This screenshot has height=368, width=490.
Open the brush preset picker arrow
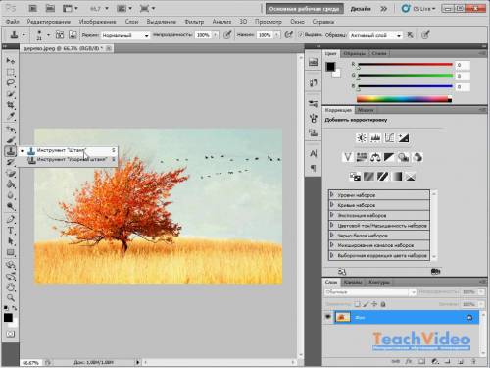48,35
